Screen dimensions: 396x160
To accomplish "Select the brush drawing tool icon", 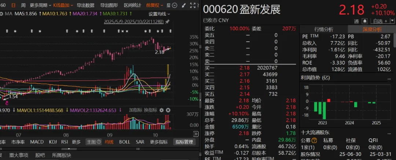I will 184,5.
